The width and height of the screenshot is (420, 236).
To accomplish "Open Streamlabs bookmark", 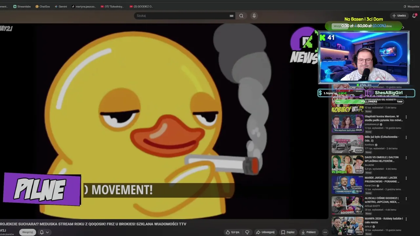I will tap(22, 7).
